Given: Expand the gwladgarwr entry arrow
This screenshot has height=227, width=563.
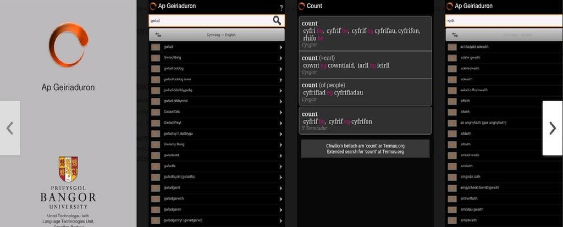Looking at the screenshot, I should point(281,209).
